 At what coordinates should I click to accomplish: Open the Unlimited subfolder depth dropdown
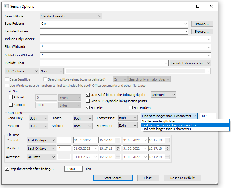click(163, 95)
